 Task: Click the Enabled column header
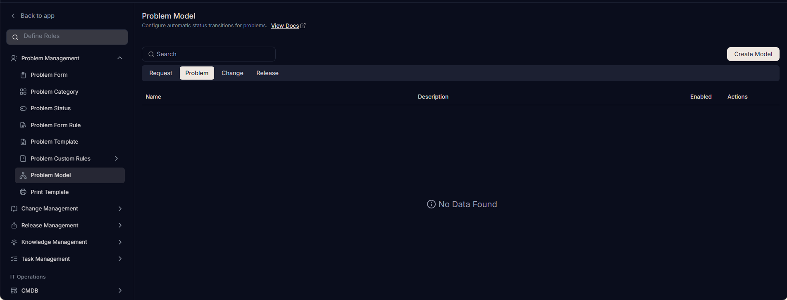pos(701,97)
